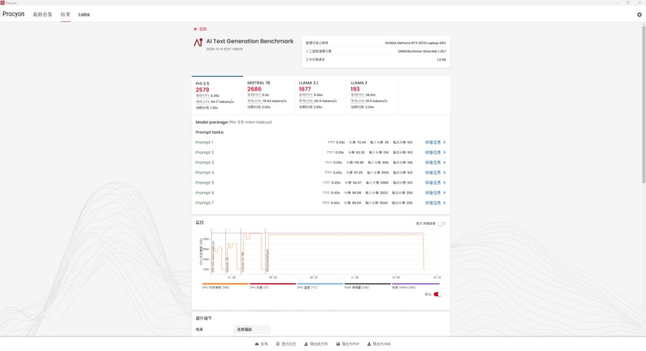
Task: Click the vertical scrollbar thumb on right
Action: (644, 104)
